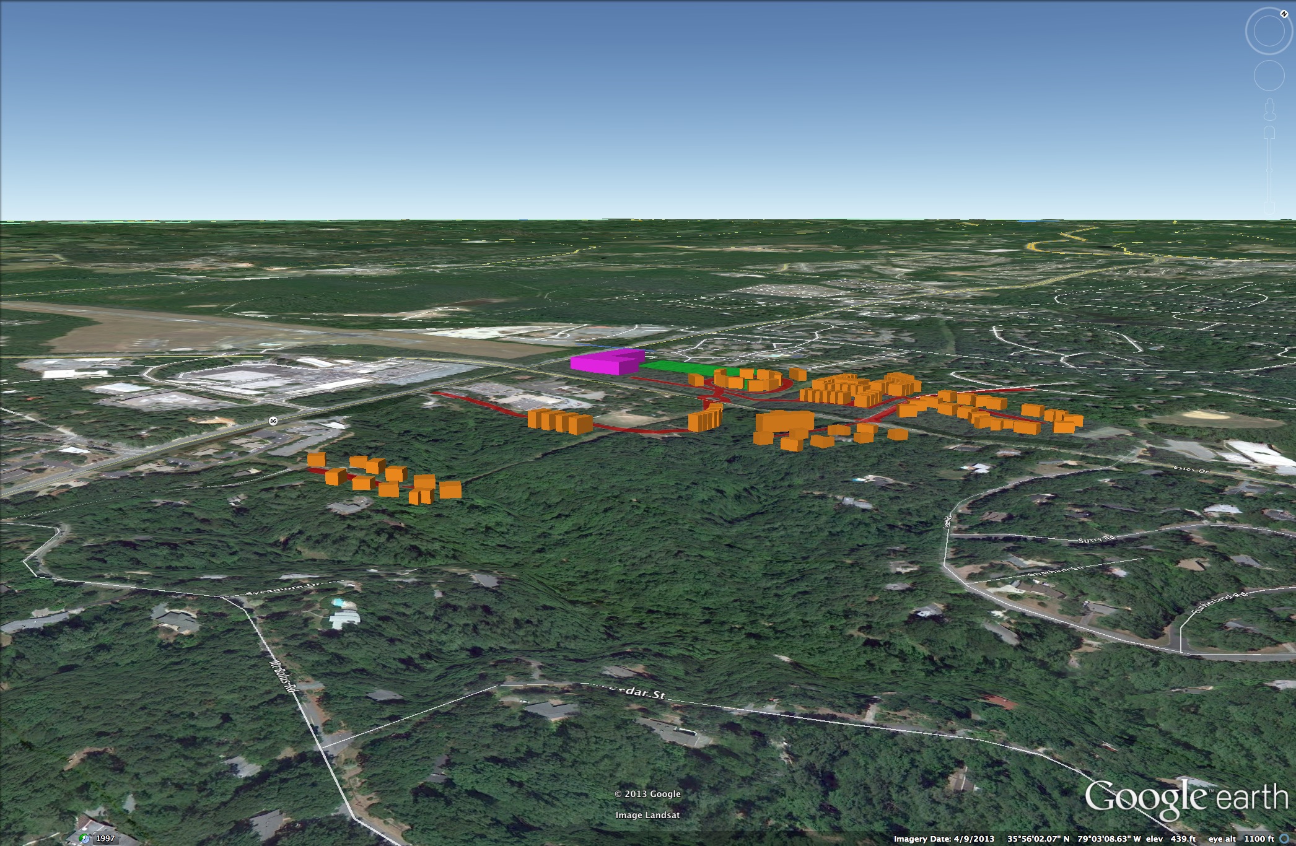Viewport: 1296px width, 846px height.
Task: Open historical imagery via the clock icon
Action: tap(85, 839)
